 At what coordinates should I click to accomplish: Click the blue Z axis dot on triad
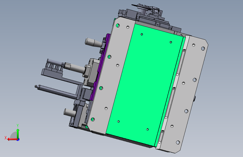tap(18, 139)
